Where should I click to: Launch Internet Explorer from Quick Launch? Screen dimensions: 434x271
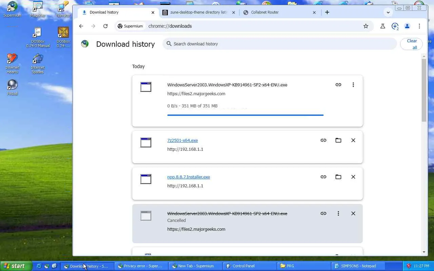[x=39, y=266]
